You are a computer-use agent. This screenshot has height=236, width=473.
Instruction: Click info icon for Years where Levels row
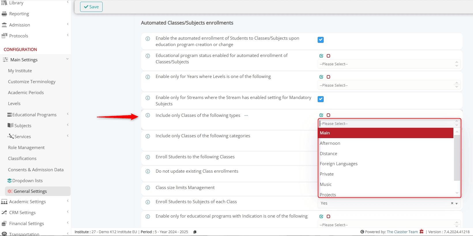click(148, 77)
